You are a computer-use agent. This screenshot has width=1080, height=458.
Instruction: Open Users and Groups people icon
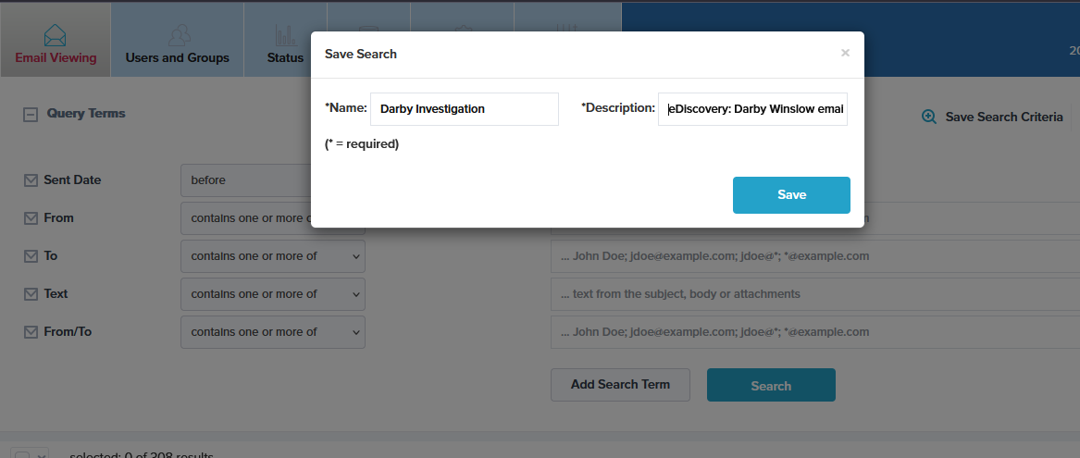pyautogui.click(x=178, y=35)
